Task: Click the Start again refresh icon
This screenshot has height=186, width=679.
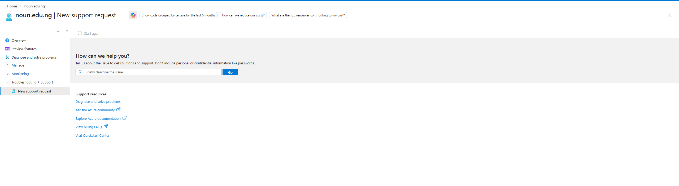Action: click(80, 33)
